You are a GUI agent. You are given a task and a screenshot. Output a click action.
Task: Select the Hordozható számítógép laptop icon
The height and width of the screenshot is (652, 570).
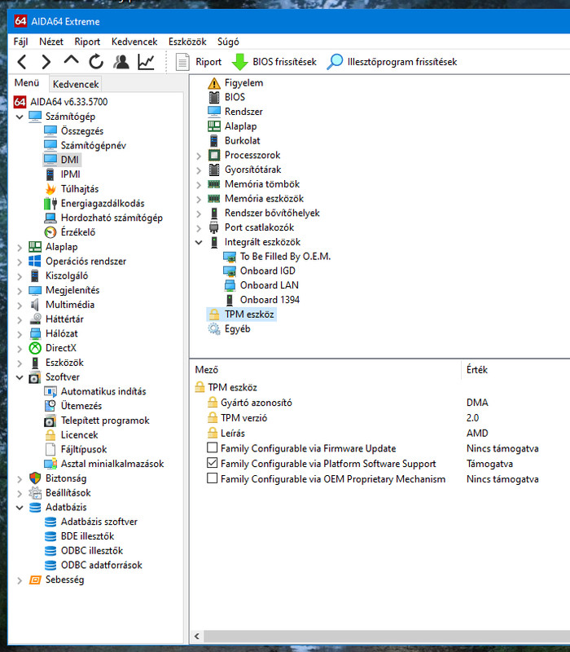50,218
